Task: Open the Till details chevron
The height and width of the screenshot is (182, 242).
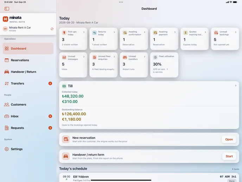Action: [236, 86]
